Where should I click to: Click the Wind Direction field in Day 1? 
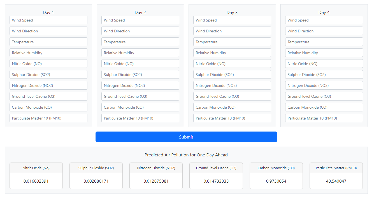coord(48,31)
